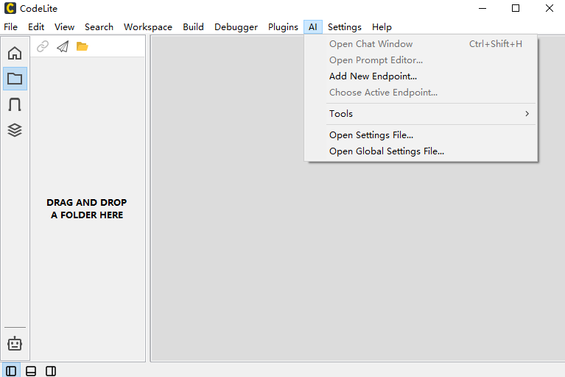Click the DRAG AND DROP A FOLDER HERE text

[87, 209]
